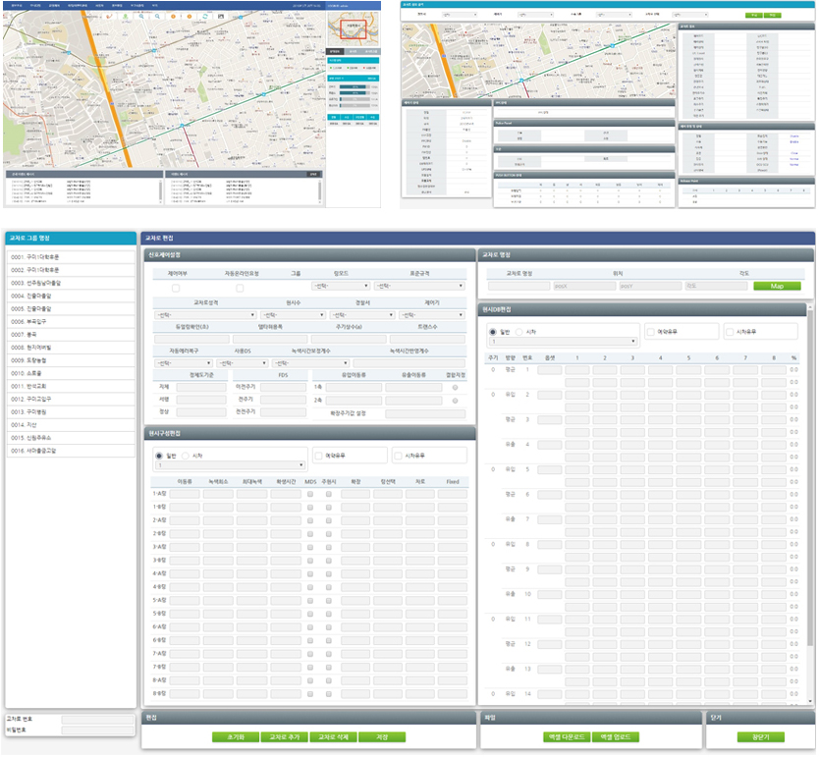Click the 엑셀 업로드 button
Image resolution: width=819 pixels, height=757 pixels.
[616, 736]
